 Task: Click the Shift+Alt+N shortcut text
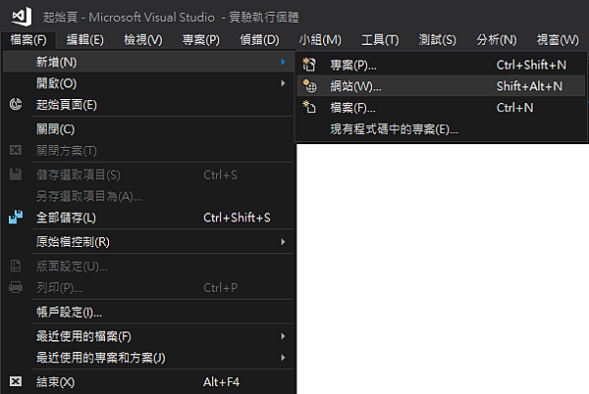(529, 86)
